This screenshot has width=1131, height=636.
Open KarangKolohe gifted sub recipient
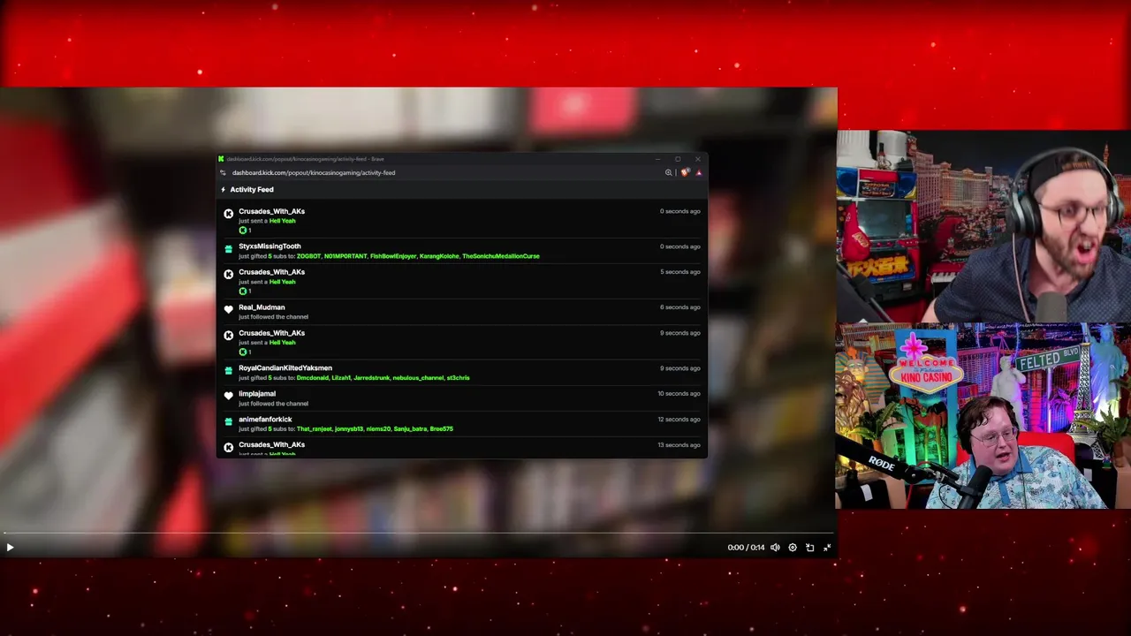tap(439, 256)
